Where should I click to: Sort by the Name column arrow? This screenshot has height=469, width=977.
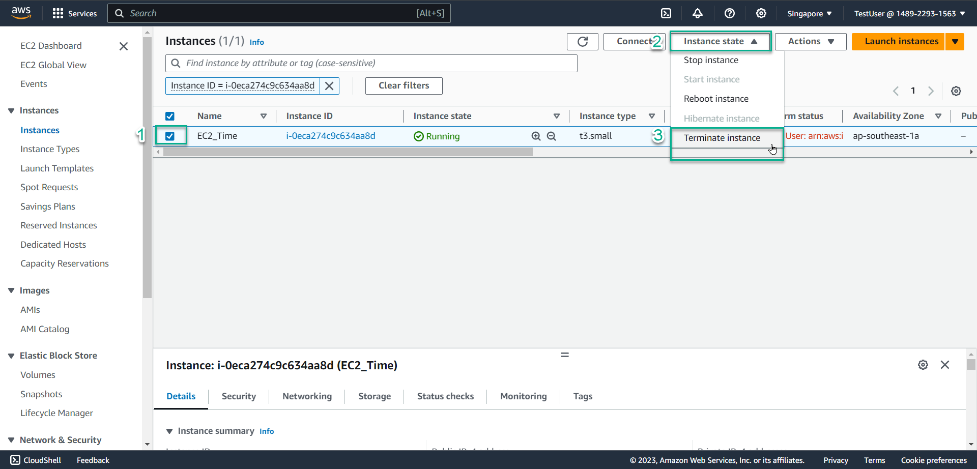[x=264, y=116]
